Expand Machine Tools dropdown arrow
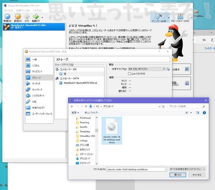215x190 pixels. (169, 17)
